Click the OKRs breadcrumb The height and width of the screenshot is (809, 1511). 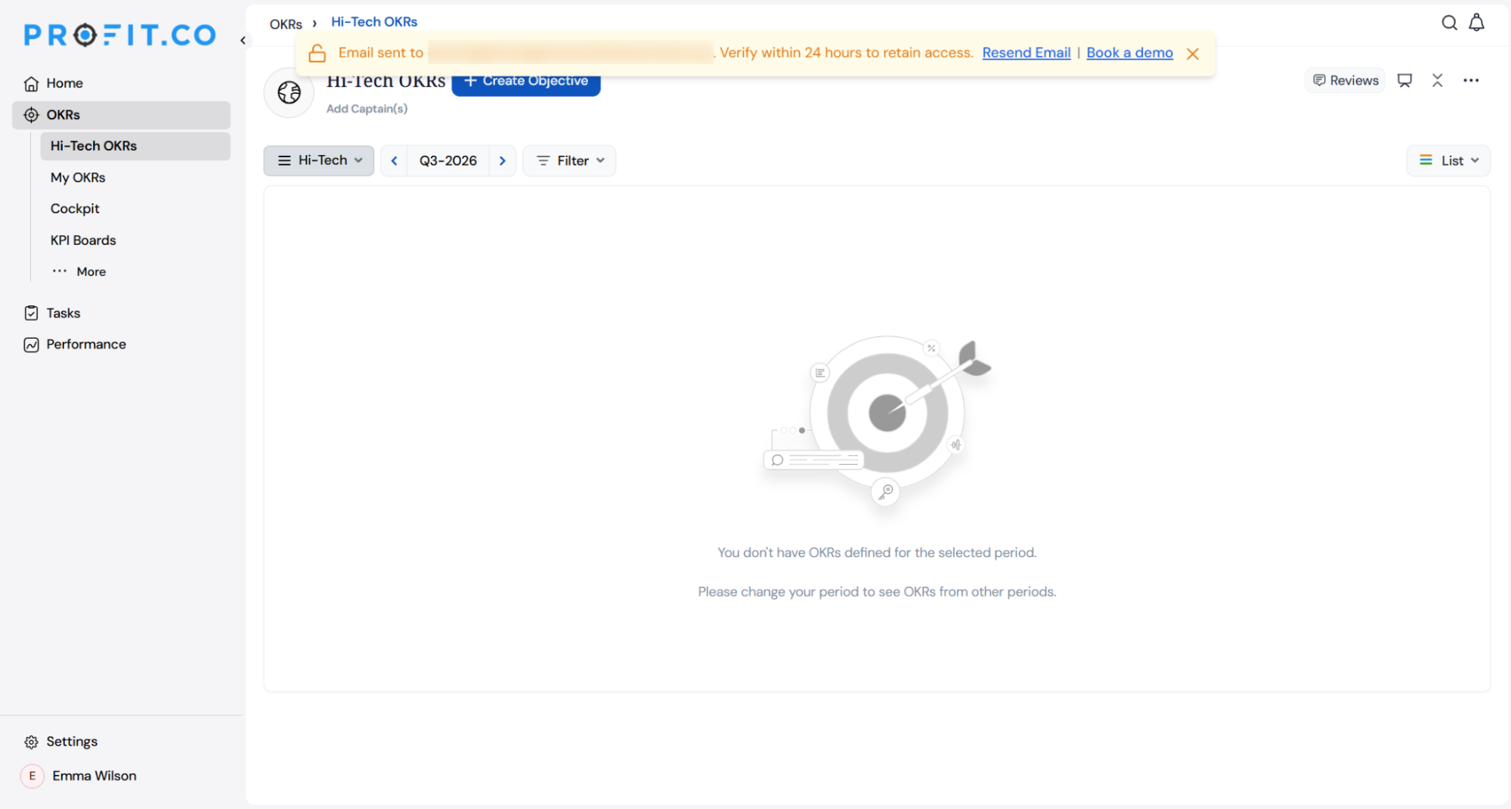pos(286,23)
